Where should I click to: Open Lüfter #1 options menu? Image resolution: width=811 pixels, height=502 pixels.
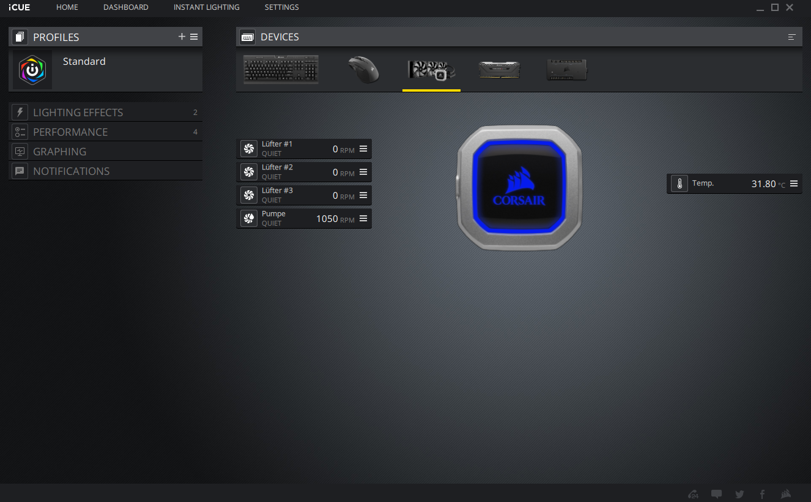(x=363, y=149)
